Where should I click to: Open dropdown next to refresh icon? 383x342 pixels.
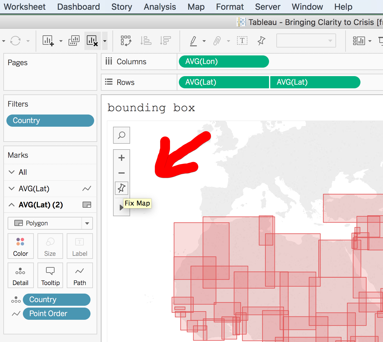click(x=28, y=41)
